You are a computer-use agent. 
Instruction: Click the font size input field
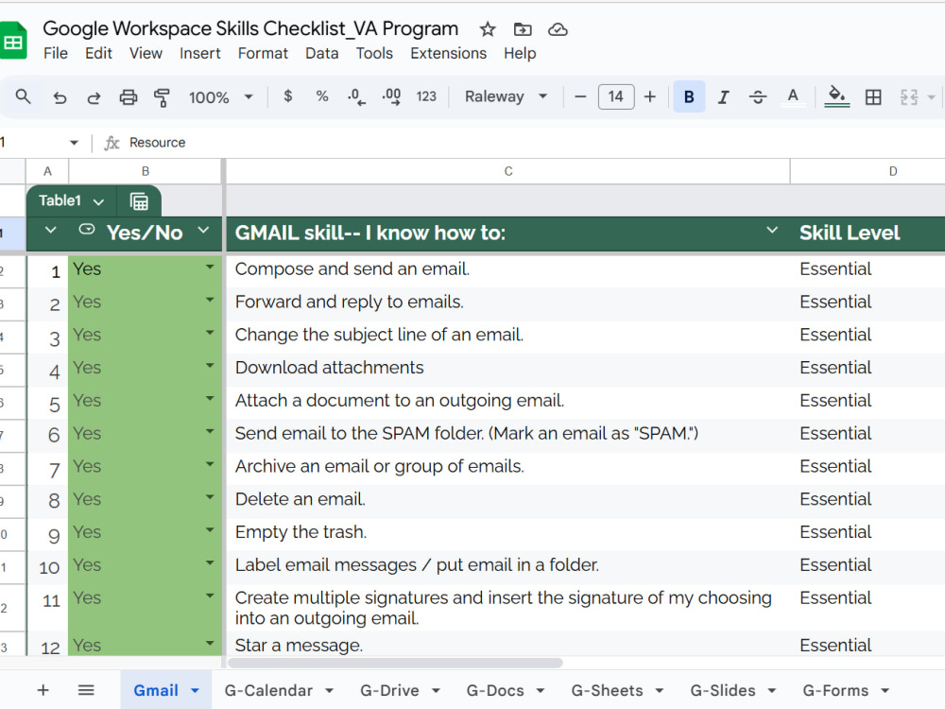pos(616,96)
